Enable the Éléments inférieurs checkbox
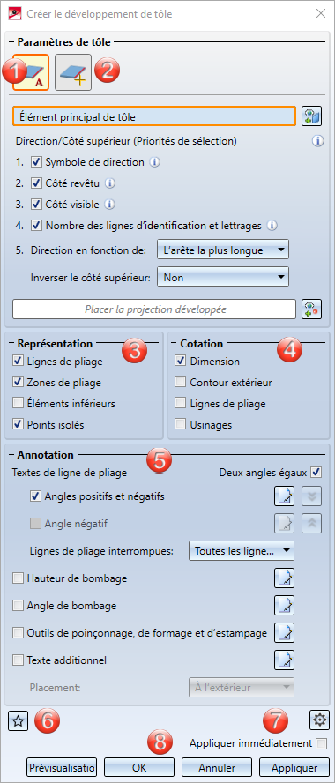 click(x=18, y=404)
